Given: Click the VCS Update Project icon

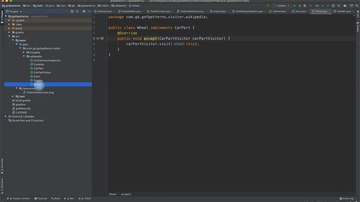Looking at the screenshot, I should (322, 6).
